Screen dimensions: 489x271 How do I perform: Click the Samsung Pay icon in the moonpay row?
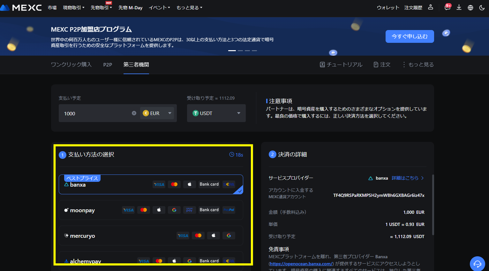(x=190, y=210)
